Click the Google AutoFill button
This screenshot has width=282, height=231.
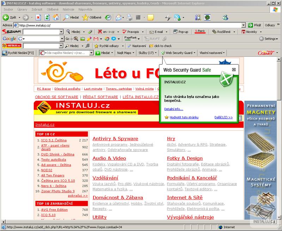click(x=152, y=39)
